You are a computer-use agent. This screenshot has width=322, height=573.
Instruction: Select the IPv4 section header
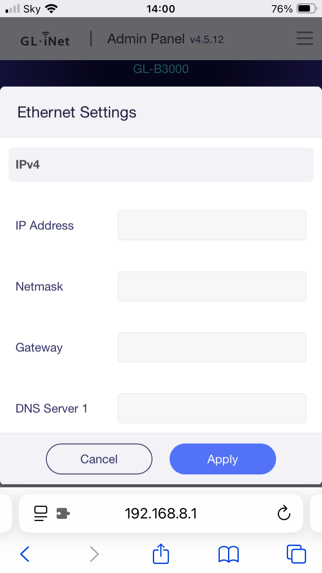[x=27, y=165]
